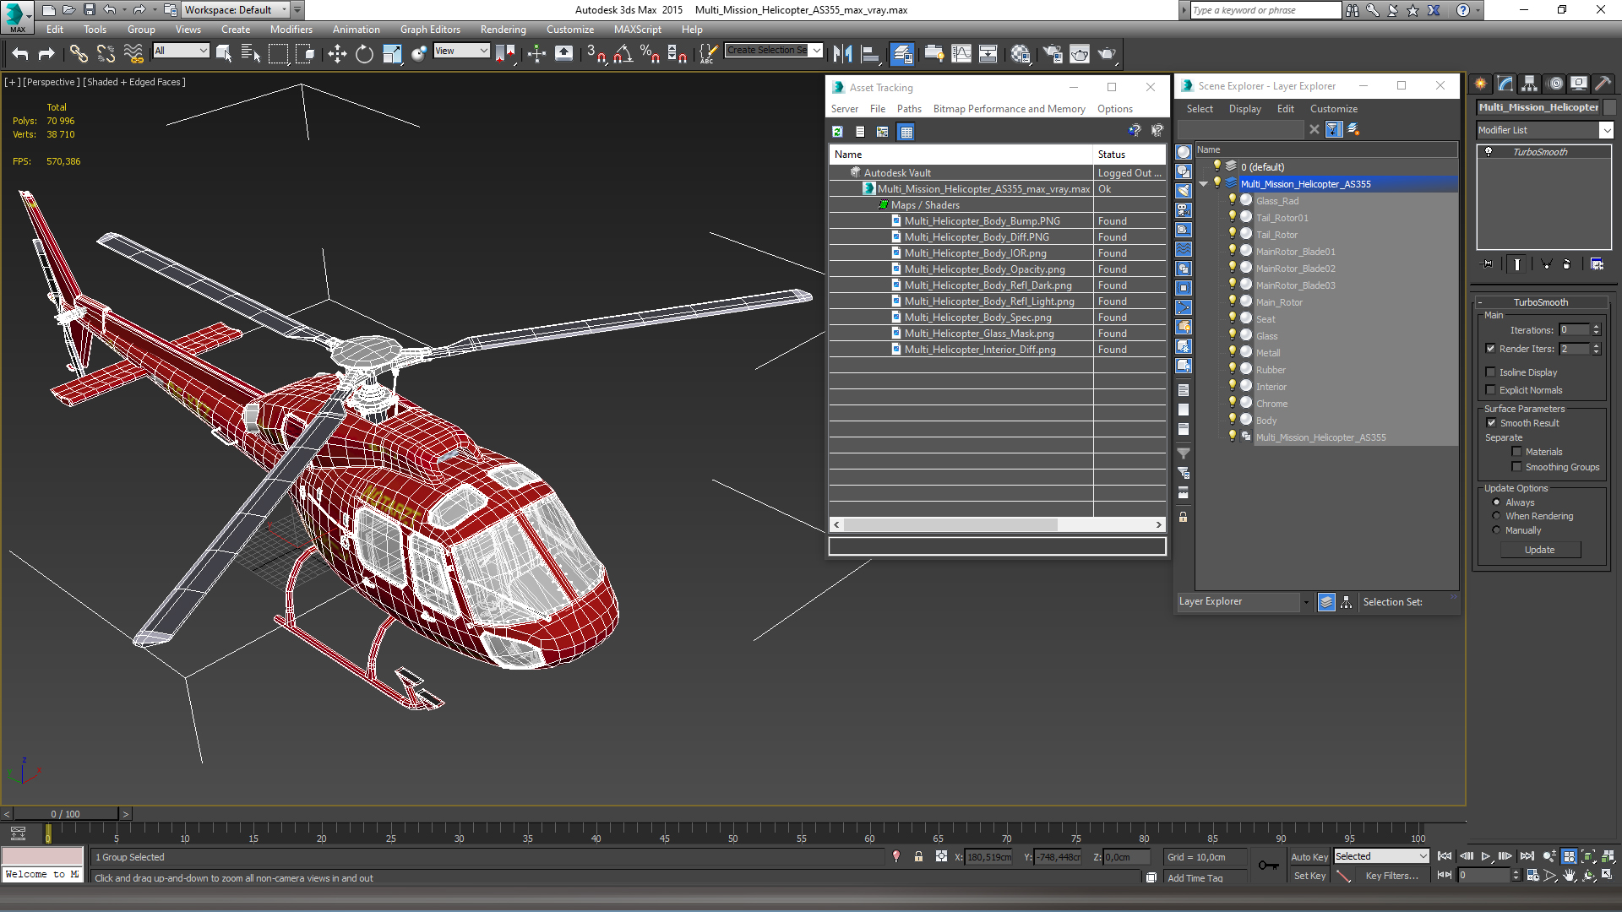Click Refresh icon in Asset Tracking
Screen dimensions: 1622x912
click(837, 132)
